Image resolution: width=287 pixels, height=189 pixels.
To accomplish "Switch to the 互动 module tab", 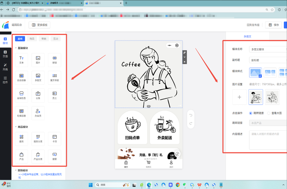I will 56,39.
